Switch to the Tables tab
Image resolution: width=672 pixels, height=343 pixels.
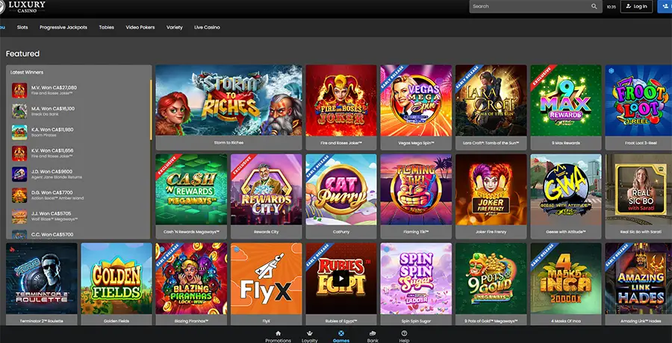point(106,28)
